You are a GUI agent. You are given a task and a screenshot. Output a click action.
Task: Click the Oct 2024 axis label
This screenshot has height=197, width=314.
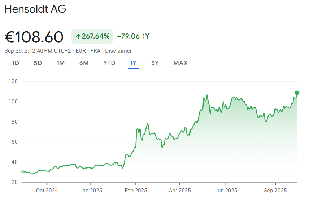pyautogui.click(x=47, y=191)
